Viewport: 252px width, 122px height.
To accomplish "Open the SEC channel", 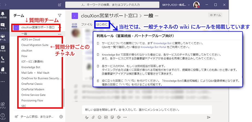I will 24,106.
